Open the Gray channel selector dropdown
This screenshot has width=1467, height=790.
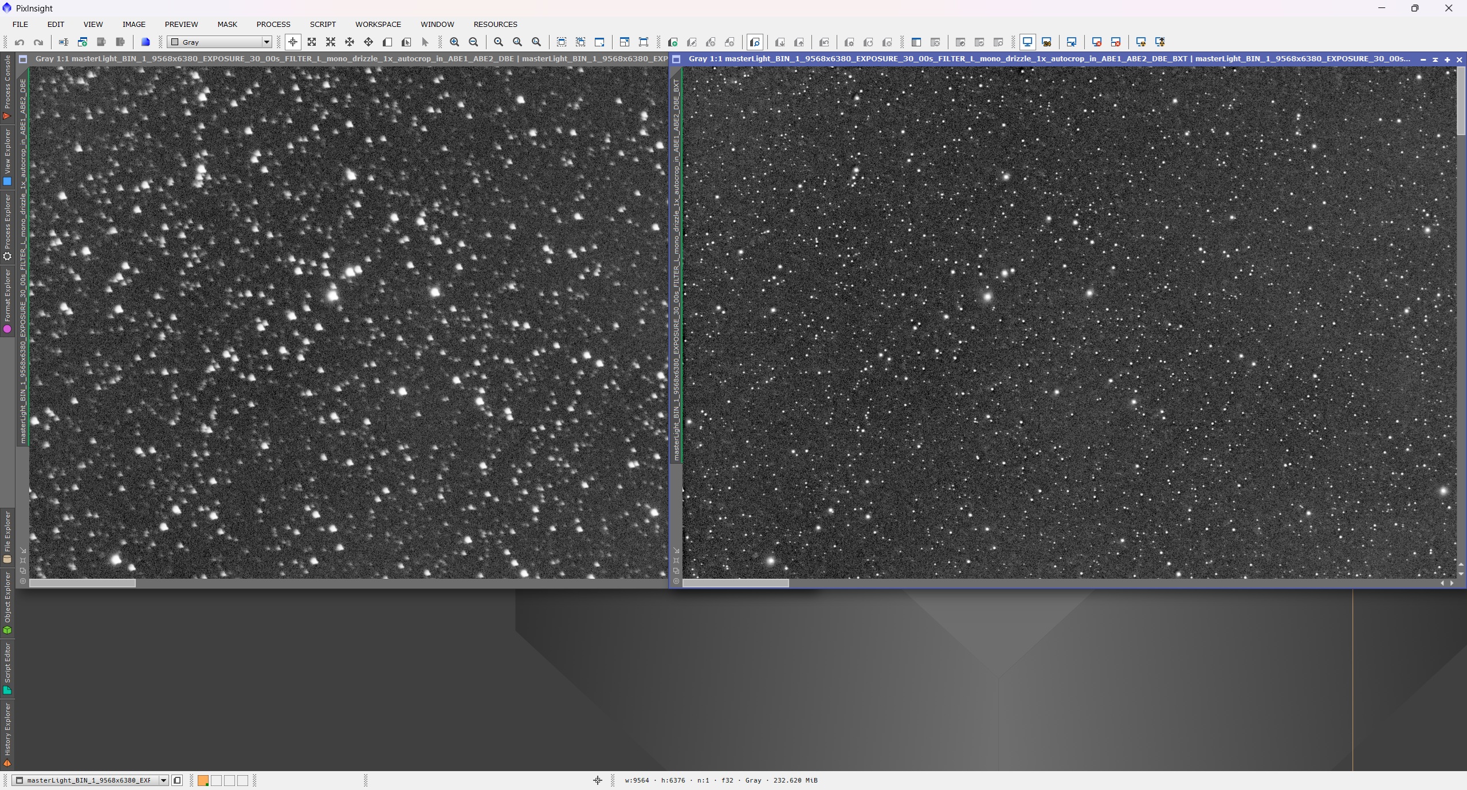click(219, 42)
